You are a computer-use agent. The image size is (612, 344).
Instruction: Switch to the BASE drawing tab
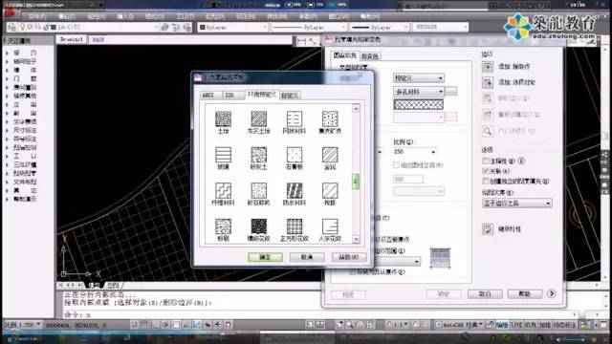[x=98, y=40]
